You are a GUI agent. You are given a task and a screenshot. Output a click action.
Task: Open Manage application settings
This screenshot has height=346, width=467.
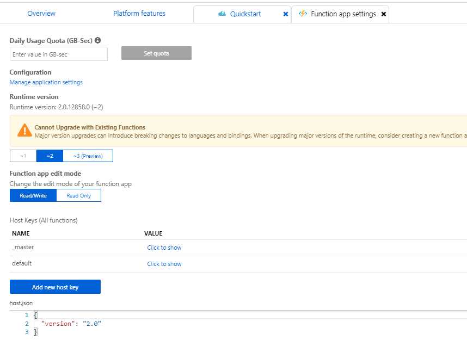[46, 82]
